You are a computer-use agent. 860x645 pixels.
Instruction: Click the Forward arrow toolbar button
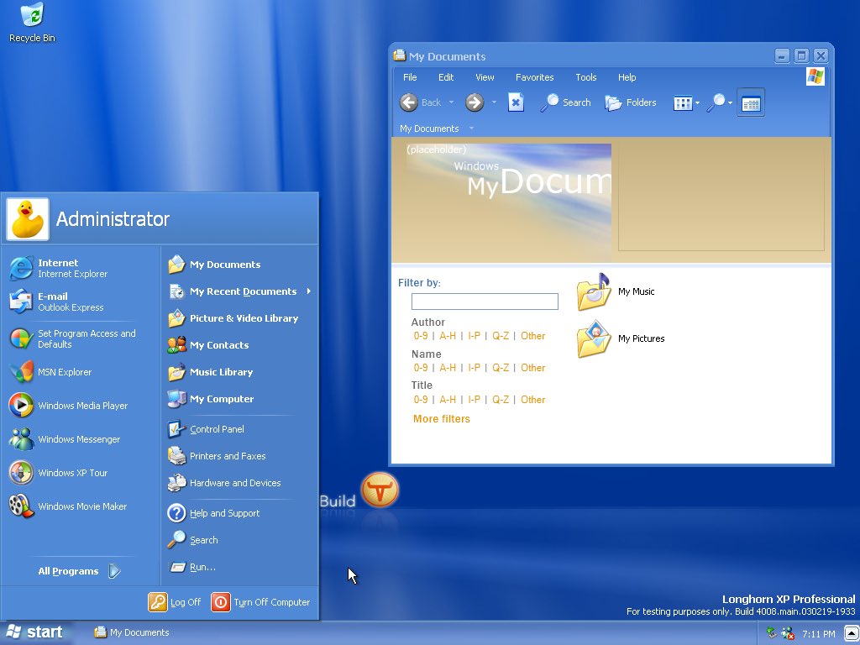click(x=475, y=102)
